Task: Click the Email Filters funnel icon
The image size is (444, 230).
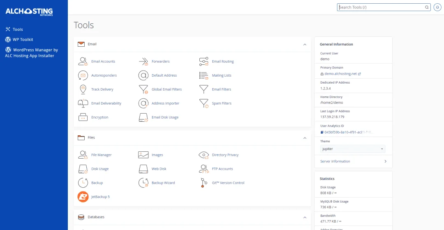Action: pos(203,89)
